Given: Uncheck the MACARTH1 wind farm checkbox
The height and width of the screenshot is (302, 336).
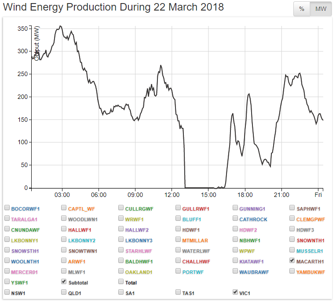Looking at the screenshot, I should 292,261.
